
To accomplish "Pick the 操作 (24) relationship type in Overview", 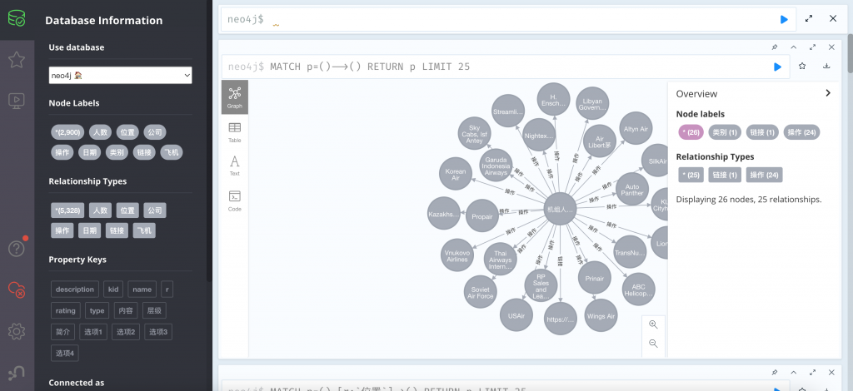I will tap(765, 175).
